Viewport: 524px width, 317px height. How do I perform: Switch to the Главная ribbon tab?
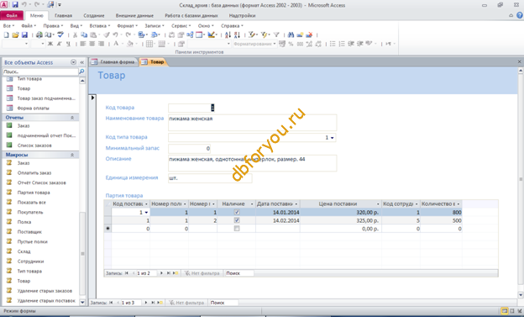coord(64,15)
